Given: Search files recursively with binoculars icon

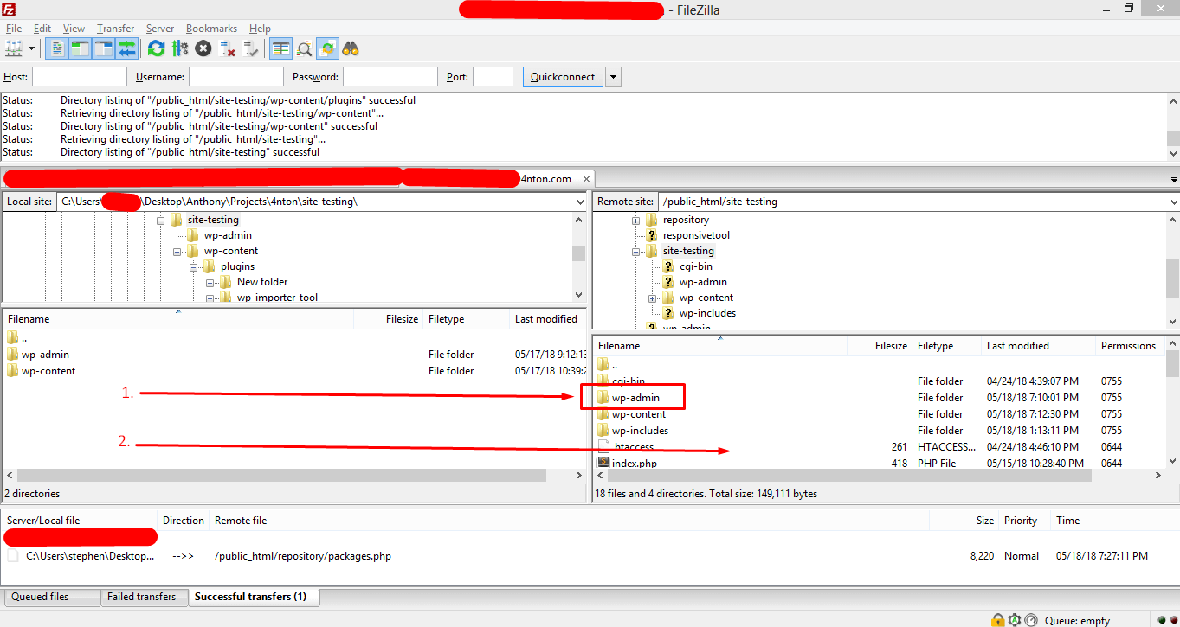Looking at the screenshot, I should click(351, 48).
